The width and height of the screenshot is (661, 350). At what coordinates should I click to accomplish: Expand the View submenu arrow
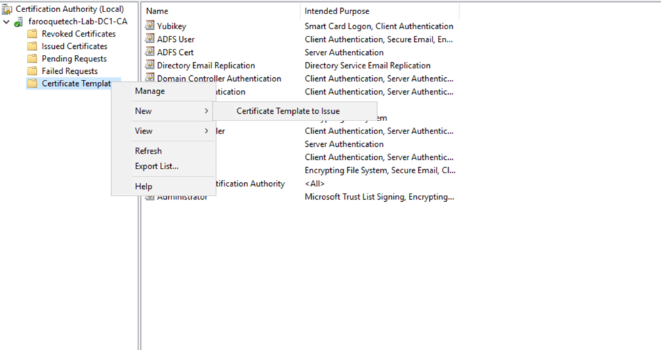coord(206,131)
